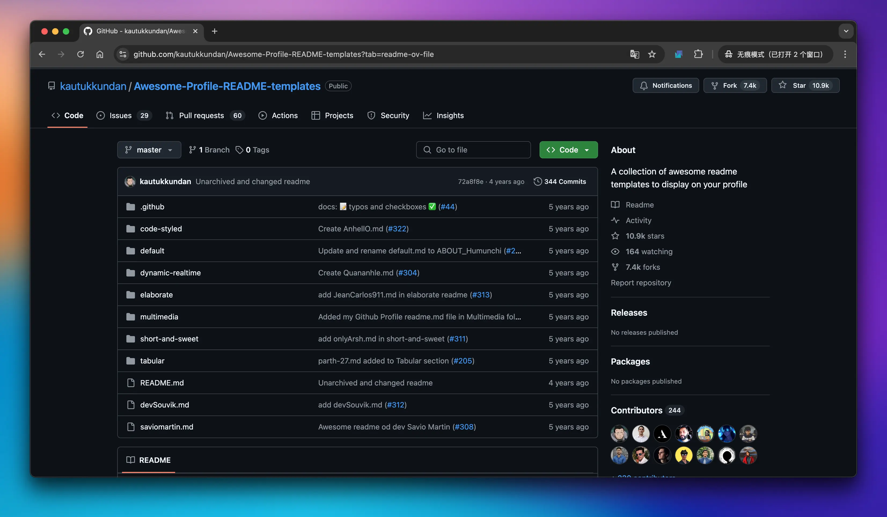Bookmark this page with the star icon
Image resolution: width=887 pixels, height=517 pixels.
point(652,54)
